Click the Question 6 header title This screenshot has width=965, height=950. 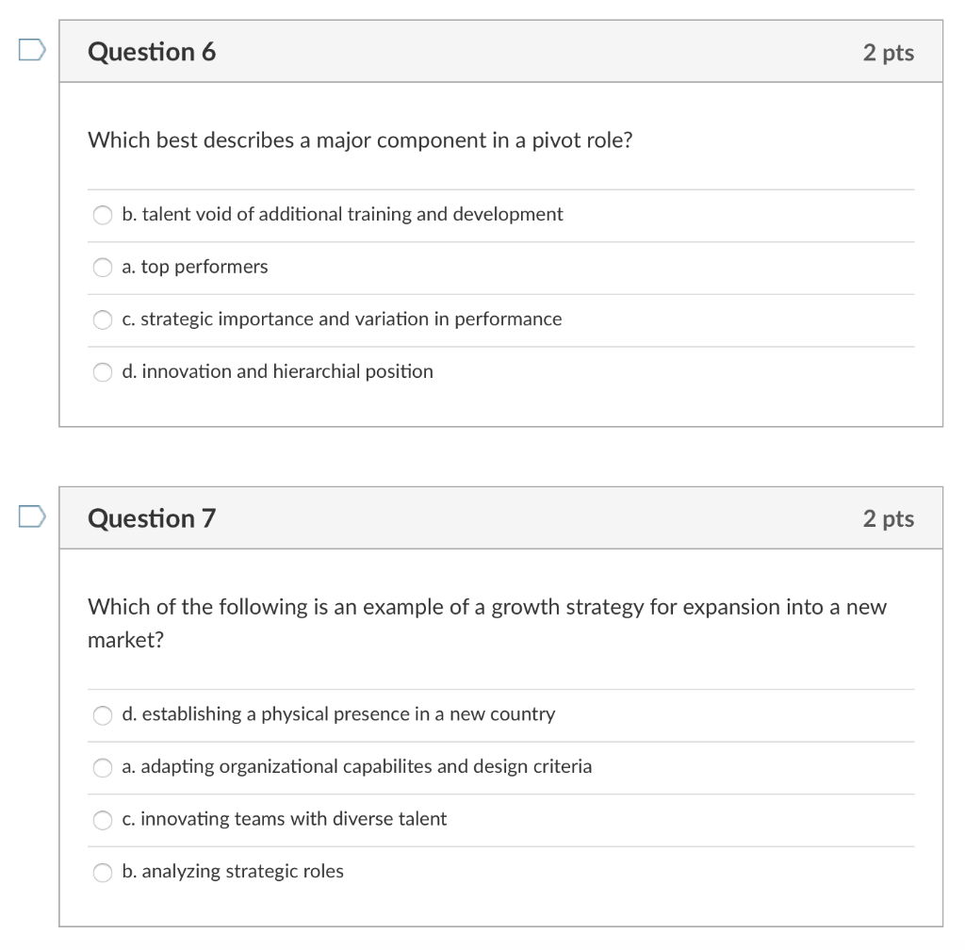[x=151, y=52]
